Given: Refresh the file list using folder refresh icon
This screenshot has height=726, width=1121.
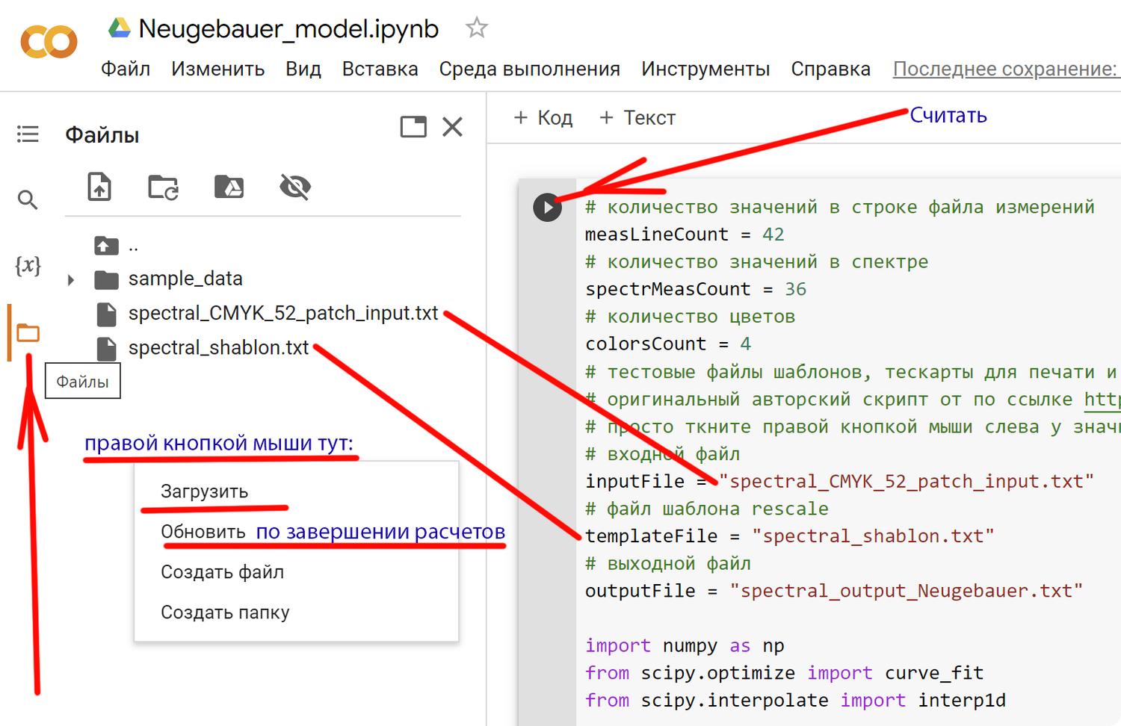Looking at the screenshot, I should [x=163, y=187].
